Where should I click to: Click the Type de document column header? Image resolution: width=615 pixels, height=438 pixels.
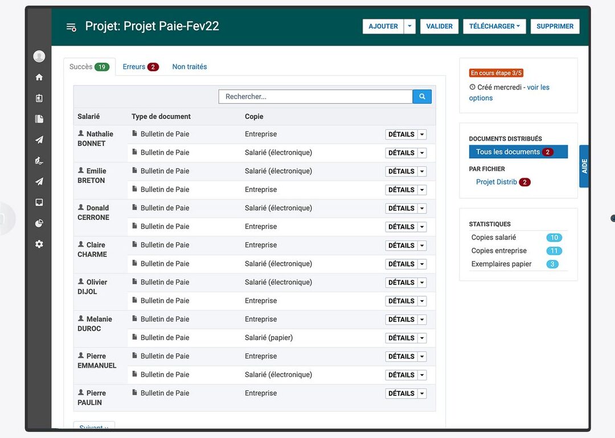[161, 117]
